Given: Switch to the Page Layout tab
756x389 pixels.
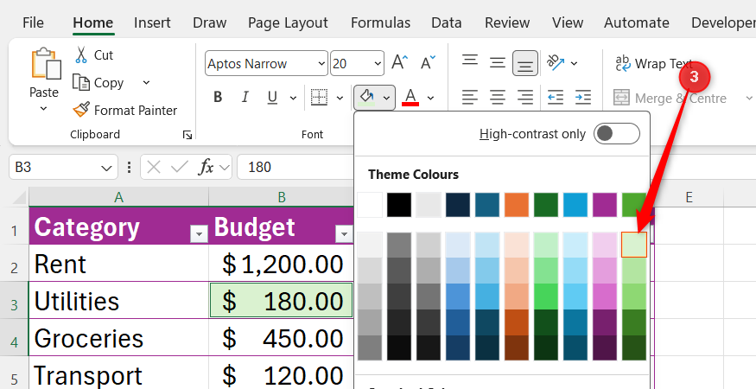Looking at the screenshot, I should 288,22.
